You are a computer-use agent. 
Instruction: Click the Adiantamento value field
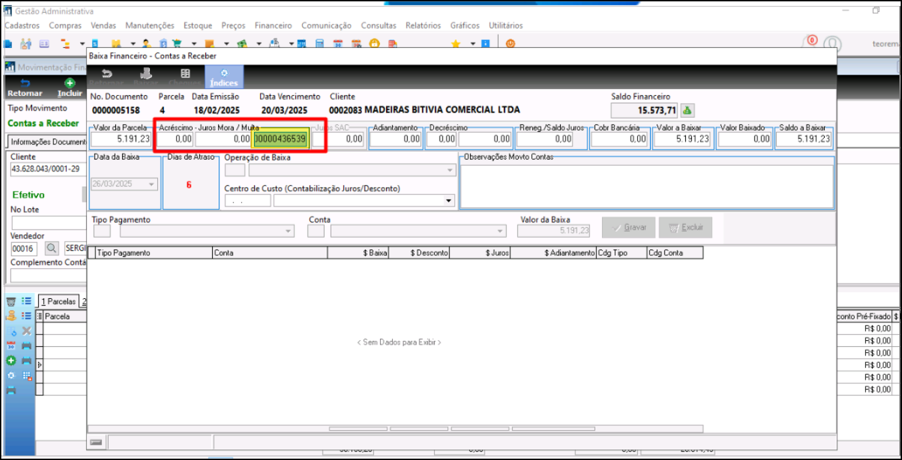pos(396,139)
